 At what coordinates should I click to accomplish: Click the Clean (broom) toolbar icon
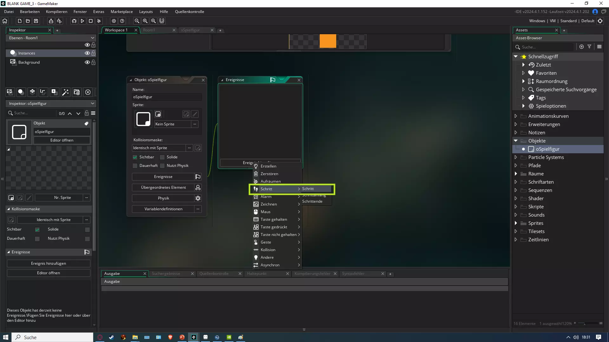99,21
